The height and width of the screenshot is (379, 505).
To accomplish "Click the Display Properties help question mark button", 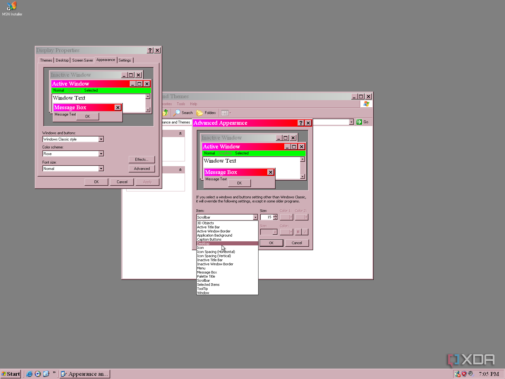I will point(150,50).
